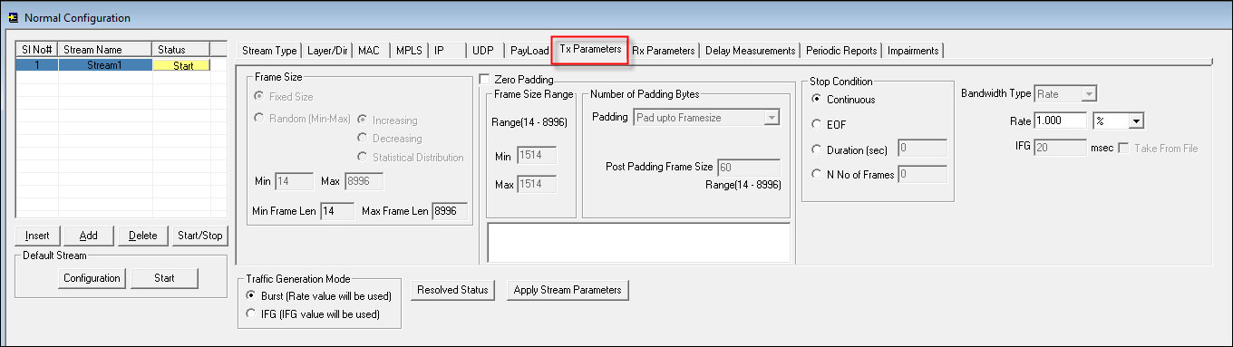Select EOF stop condition
Image resolution: width=1233 pixels, height=347 pixels.
(818, 124)
